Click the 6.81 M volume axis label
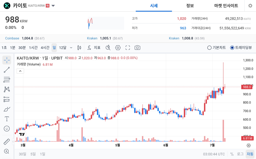The height and width of the screenshot is (159, 256). tap(247, 138)
